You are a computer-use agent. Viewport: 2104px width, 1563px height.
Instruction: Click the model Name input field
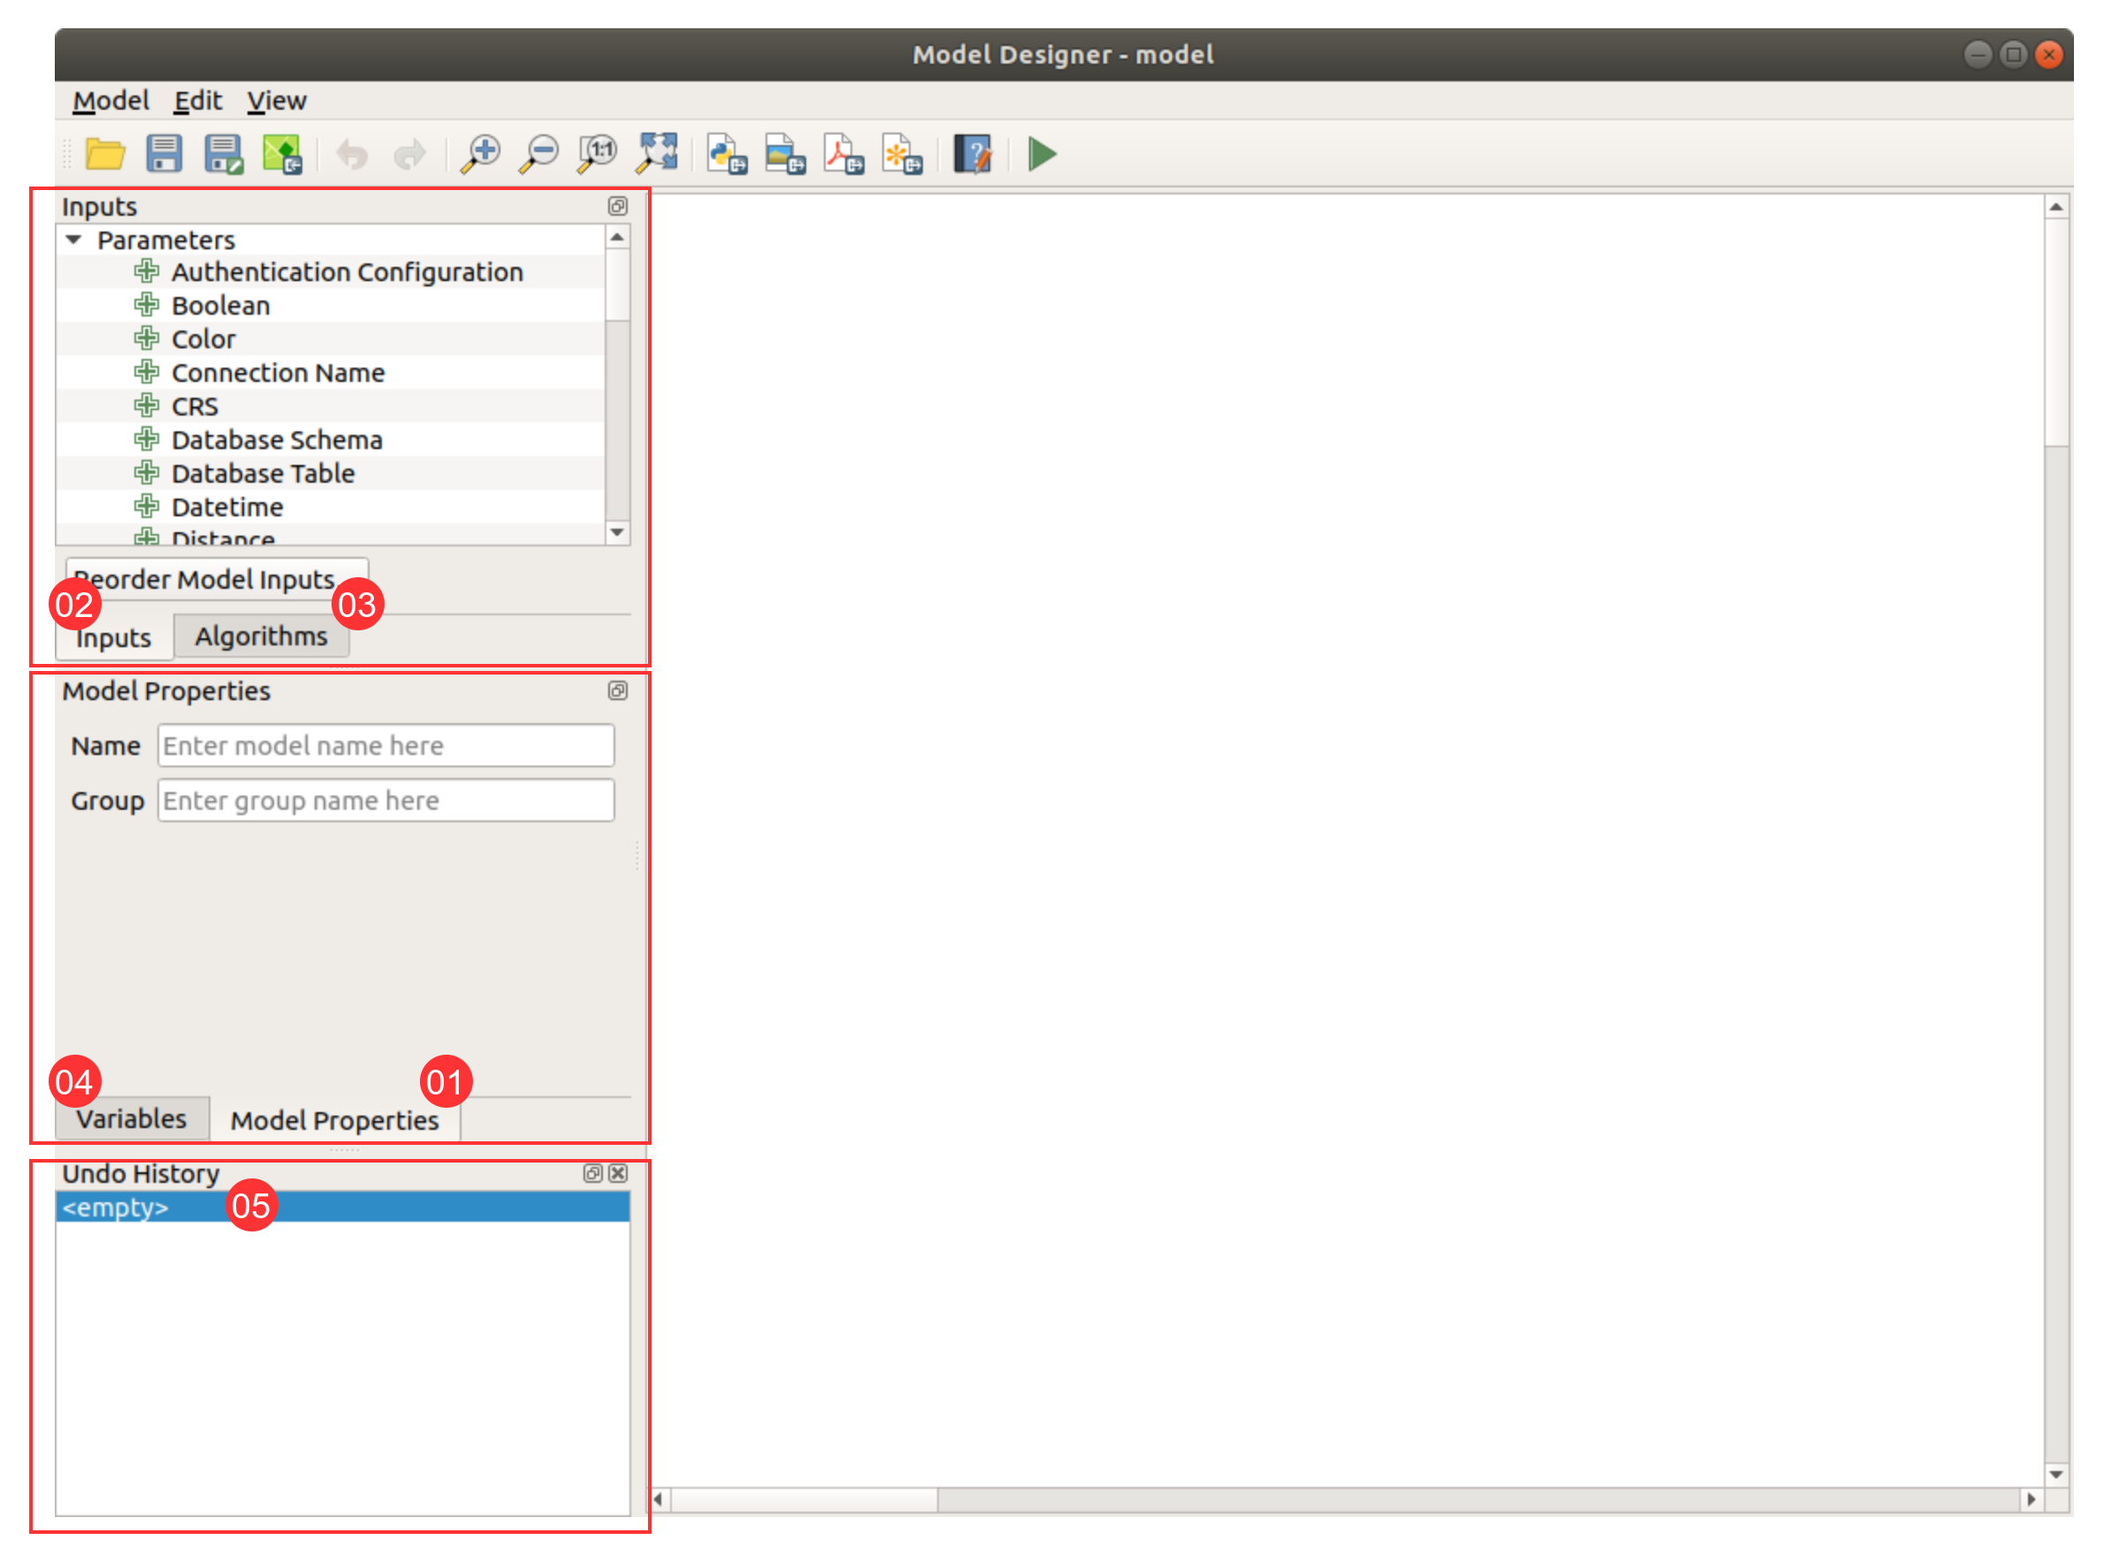pyautogui.click(x=385, y=745)
